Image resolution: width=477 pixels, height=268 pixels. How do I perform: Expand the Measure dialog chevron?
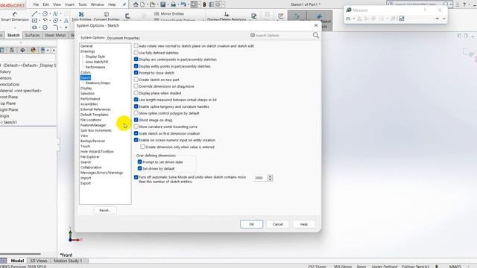444,19
